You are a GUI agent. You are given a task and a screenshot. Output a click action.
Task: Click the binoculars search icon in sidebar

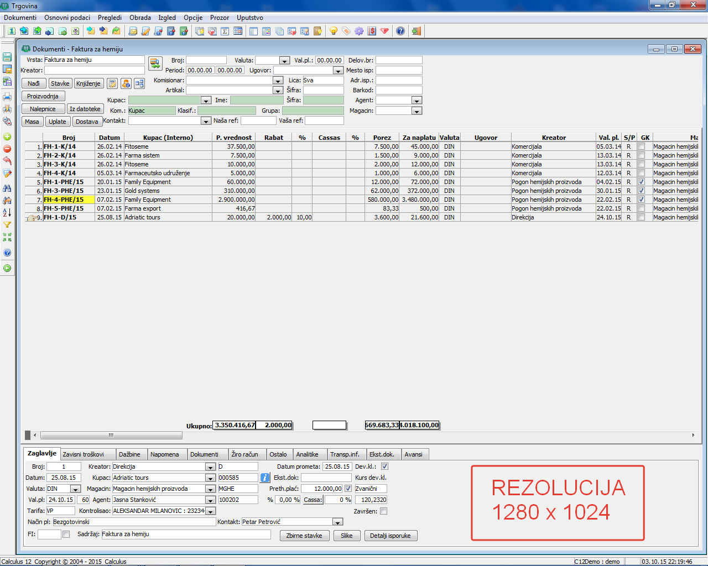point(7,188)
